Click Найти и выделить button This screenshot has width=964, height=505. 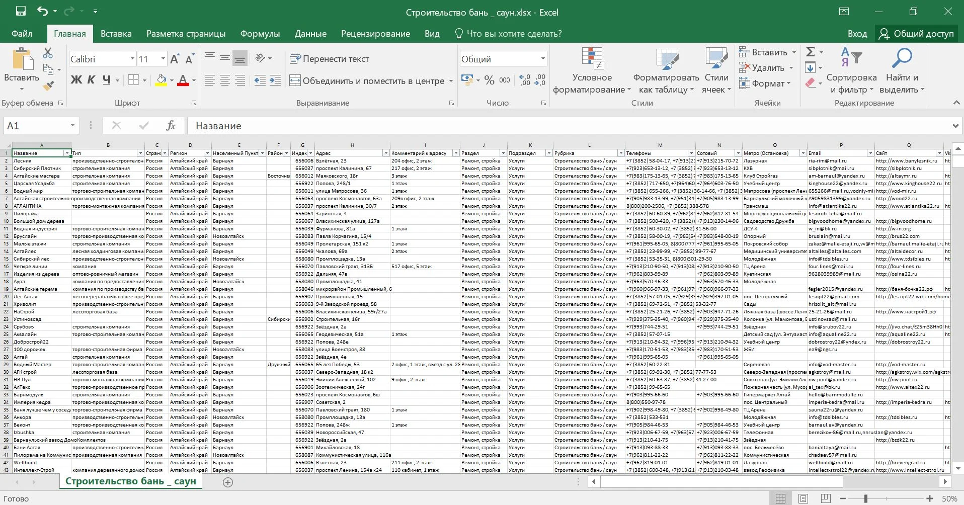[x=902, y=71]
